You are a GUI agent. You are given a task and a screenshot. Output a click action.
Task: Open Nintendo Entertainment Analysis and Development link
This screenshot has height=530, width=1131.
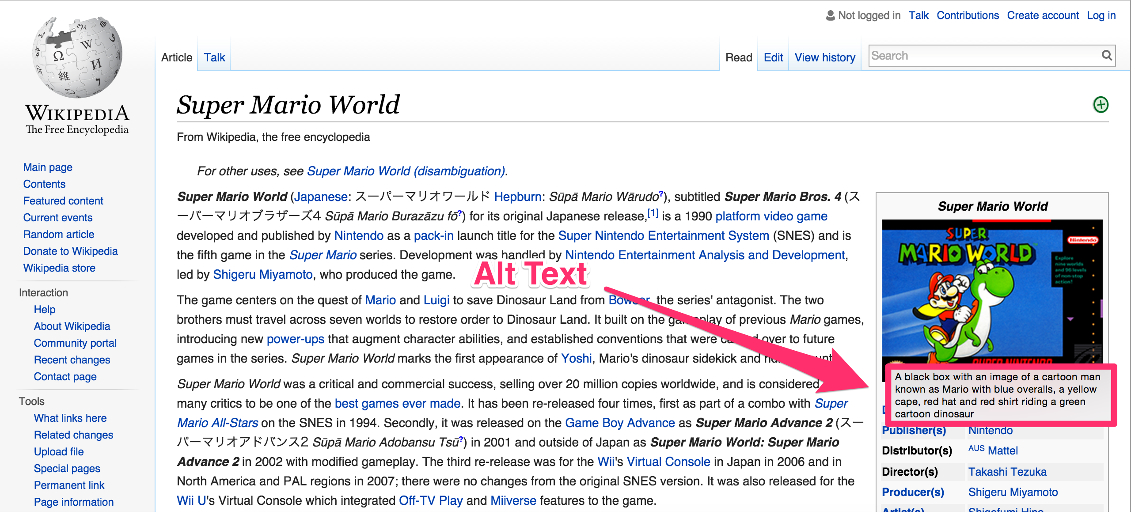tap(705, 255)
